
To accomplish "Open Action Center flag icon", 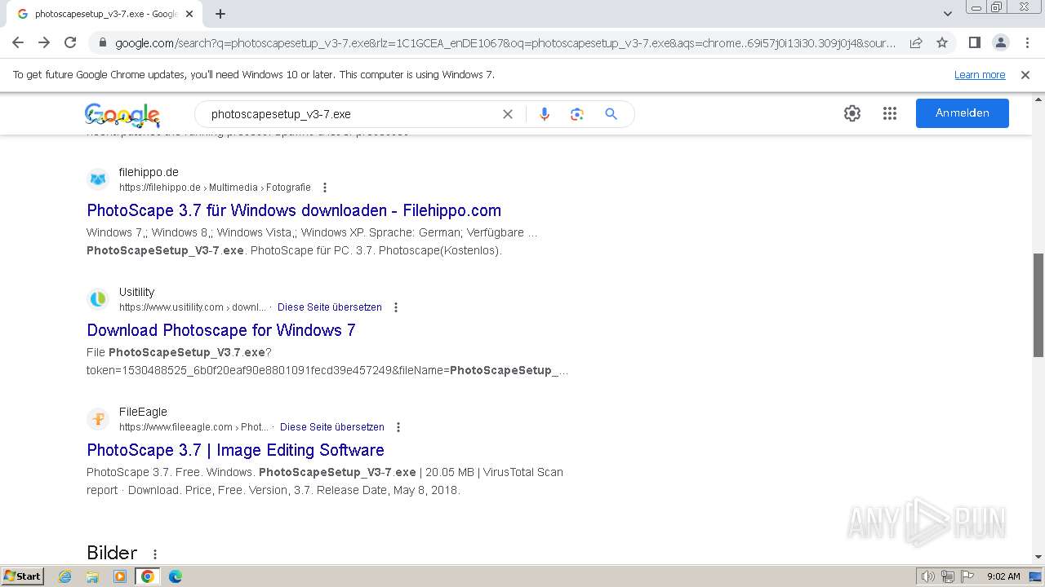I will tap(966, 576).
